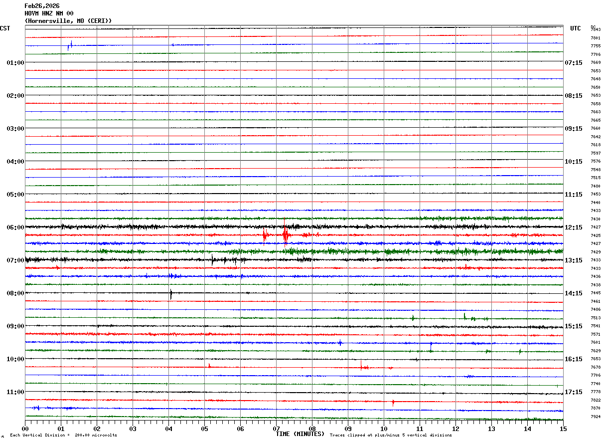Click the DC value 7843 at top right
Viewport: 603px width, 442px height.
pos(596,29)
